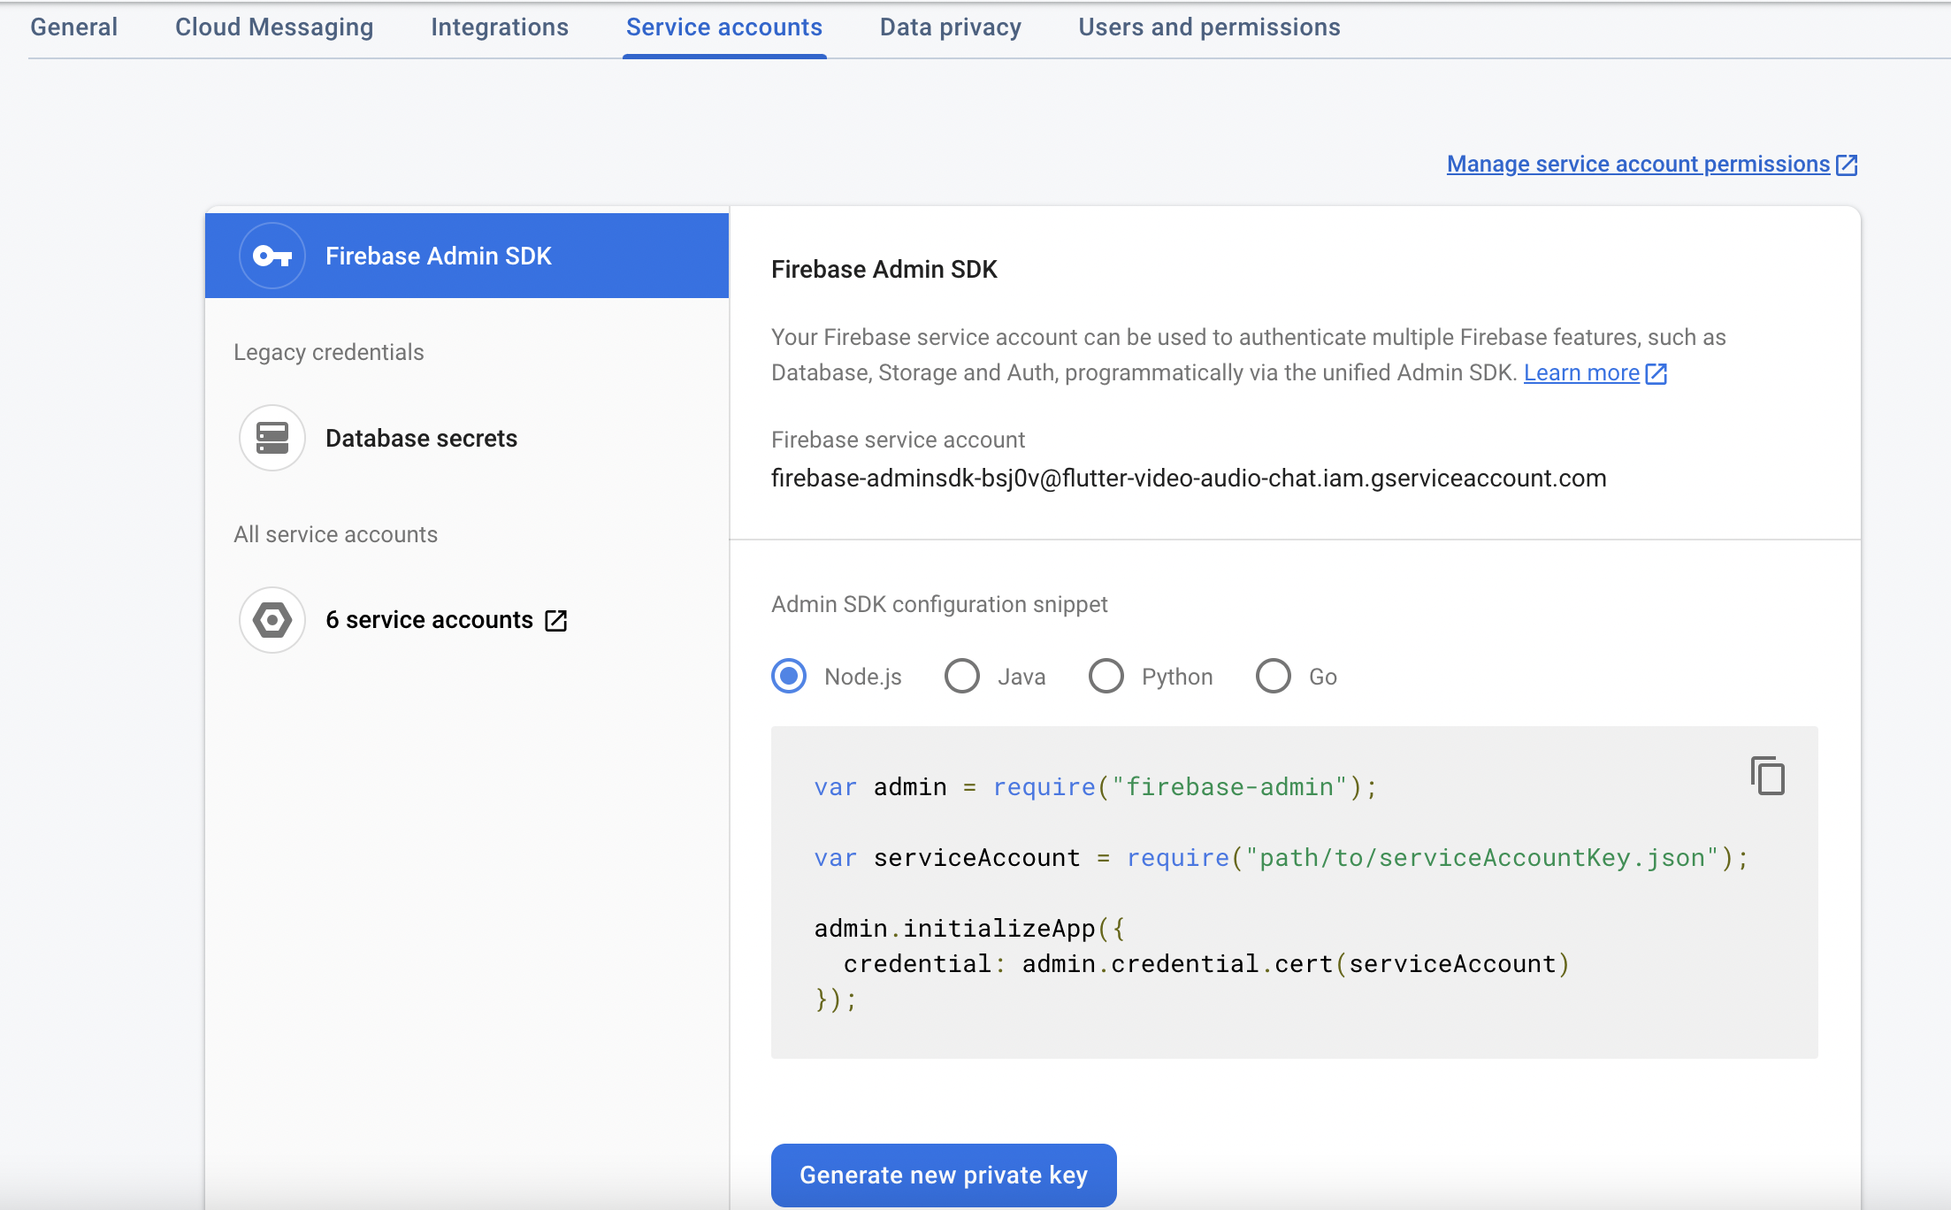Follow the Learn more link

click(1581, 373)
